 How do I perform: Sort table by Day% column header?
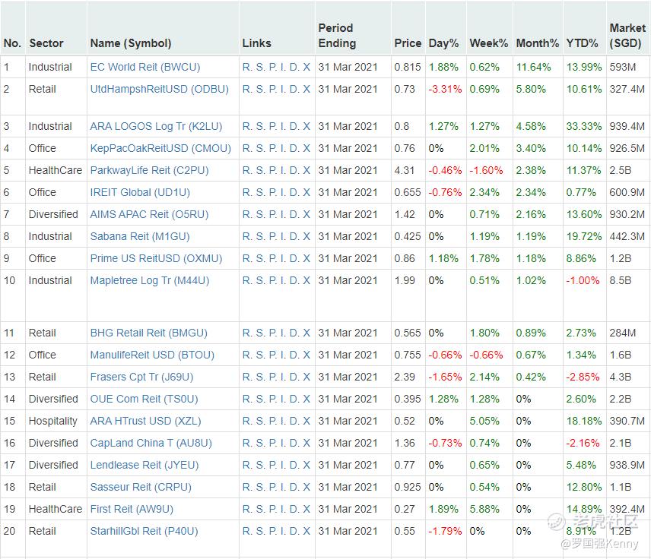click(443, 43)
